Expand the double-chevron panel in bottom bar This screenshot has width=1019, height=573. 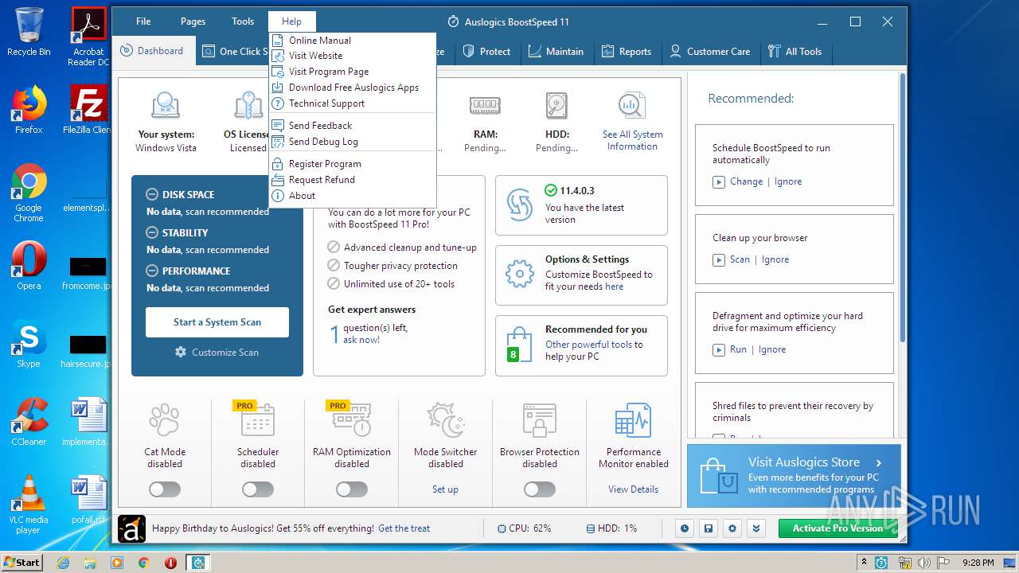pos(756,528)
